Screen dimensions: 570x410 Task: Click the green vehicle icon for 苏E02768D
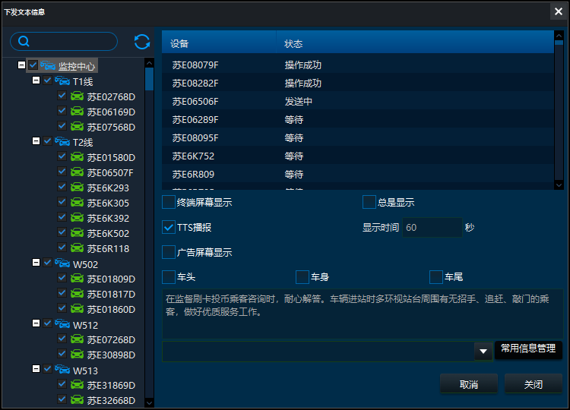(x=77, y=96)
